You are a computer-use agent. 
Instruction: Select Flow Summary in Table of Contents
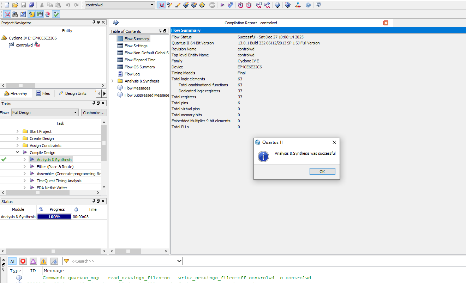click(137, 39)
